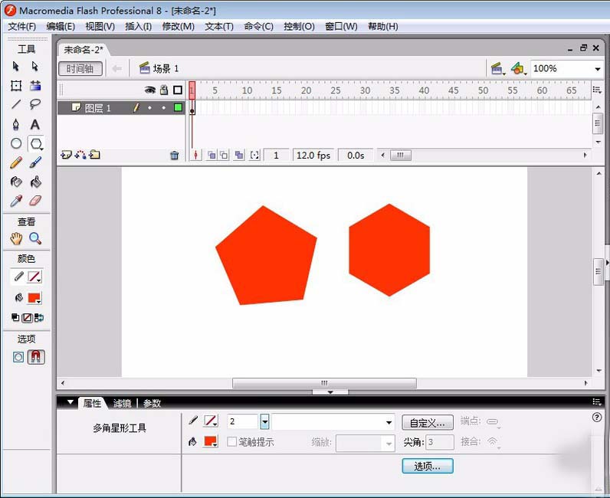Image resolution: width=610 pixels, height=498 pixels.
Task: Pick the Line tool
Action: pyautogui.click(x=16, y=104)
